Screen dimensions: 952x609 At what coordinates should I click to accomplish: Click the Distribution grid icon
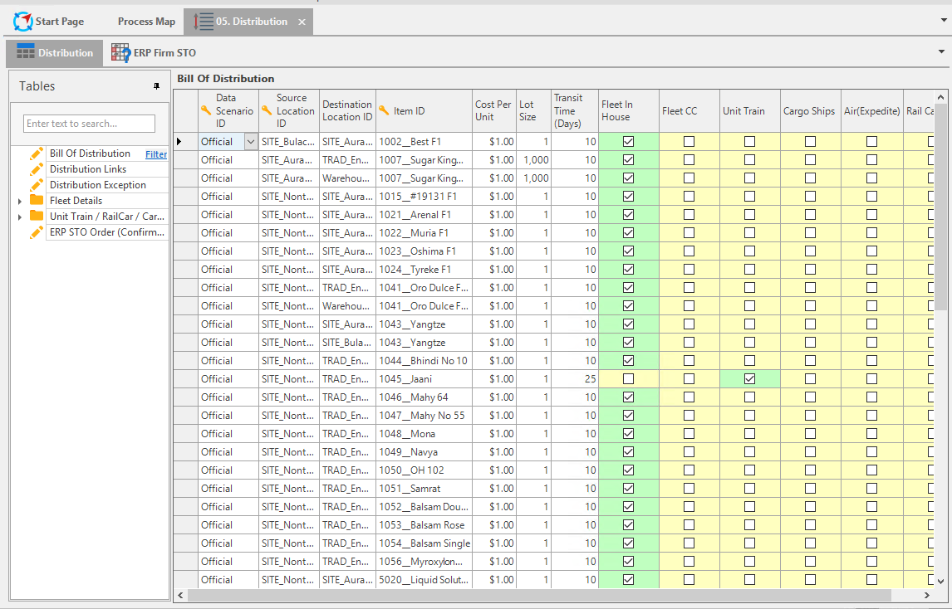26,52
